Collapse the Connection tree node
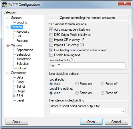Viewport: 133px width, 129px height. [8, 73]
